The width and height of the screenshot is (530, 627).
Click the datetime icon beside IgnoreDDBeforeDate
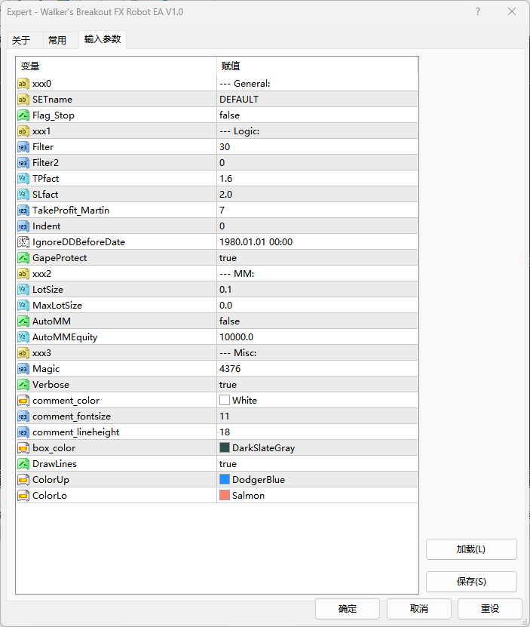tap(23, 242)
